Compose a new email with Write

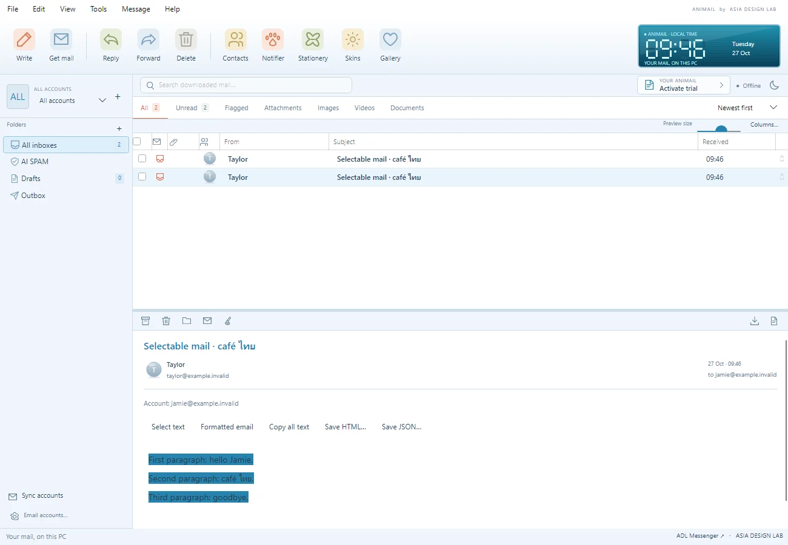(x=24, y=45)
